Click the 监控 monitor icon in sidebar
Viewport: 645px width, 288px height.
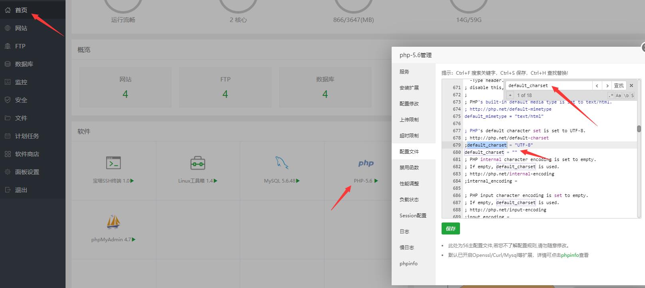(8, 82)
